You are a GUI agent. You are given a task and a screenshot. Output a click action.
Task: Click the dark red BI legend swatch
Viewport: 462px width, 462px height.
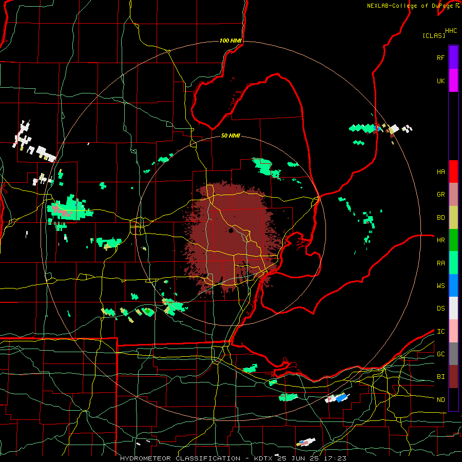[x=453, y=377]
